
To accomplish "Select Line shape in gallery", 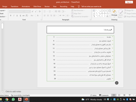I will (97, 11).
